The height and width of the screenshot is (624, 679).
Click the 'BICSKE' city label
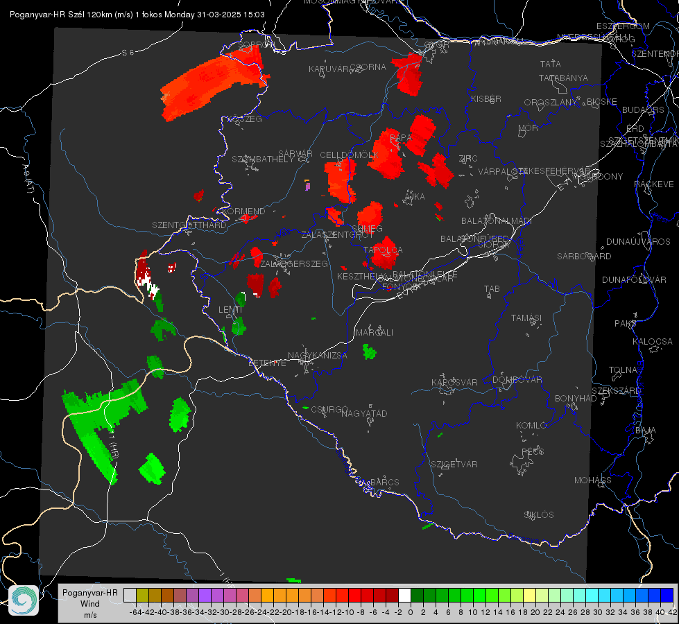[602, 102]
